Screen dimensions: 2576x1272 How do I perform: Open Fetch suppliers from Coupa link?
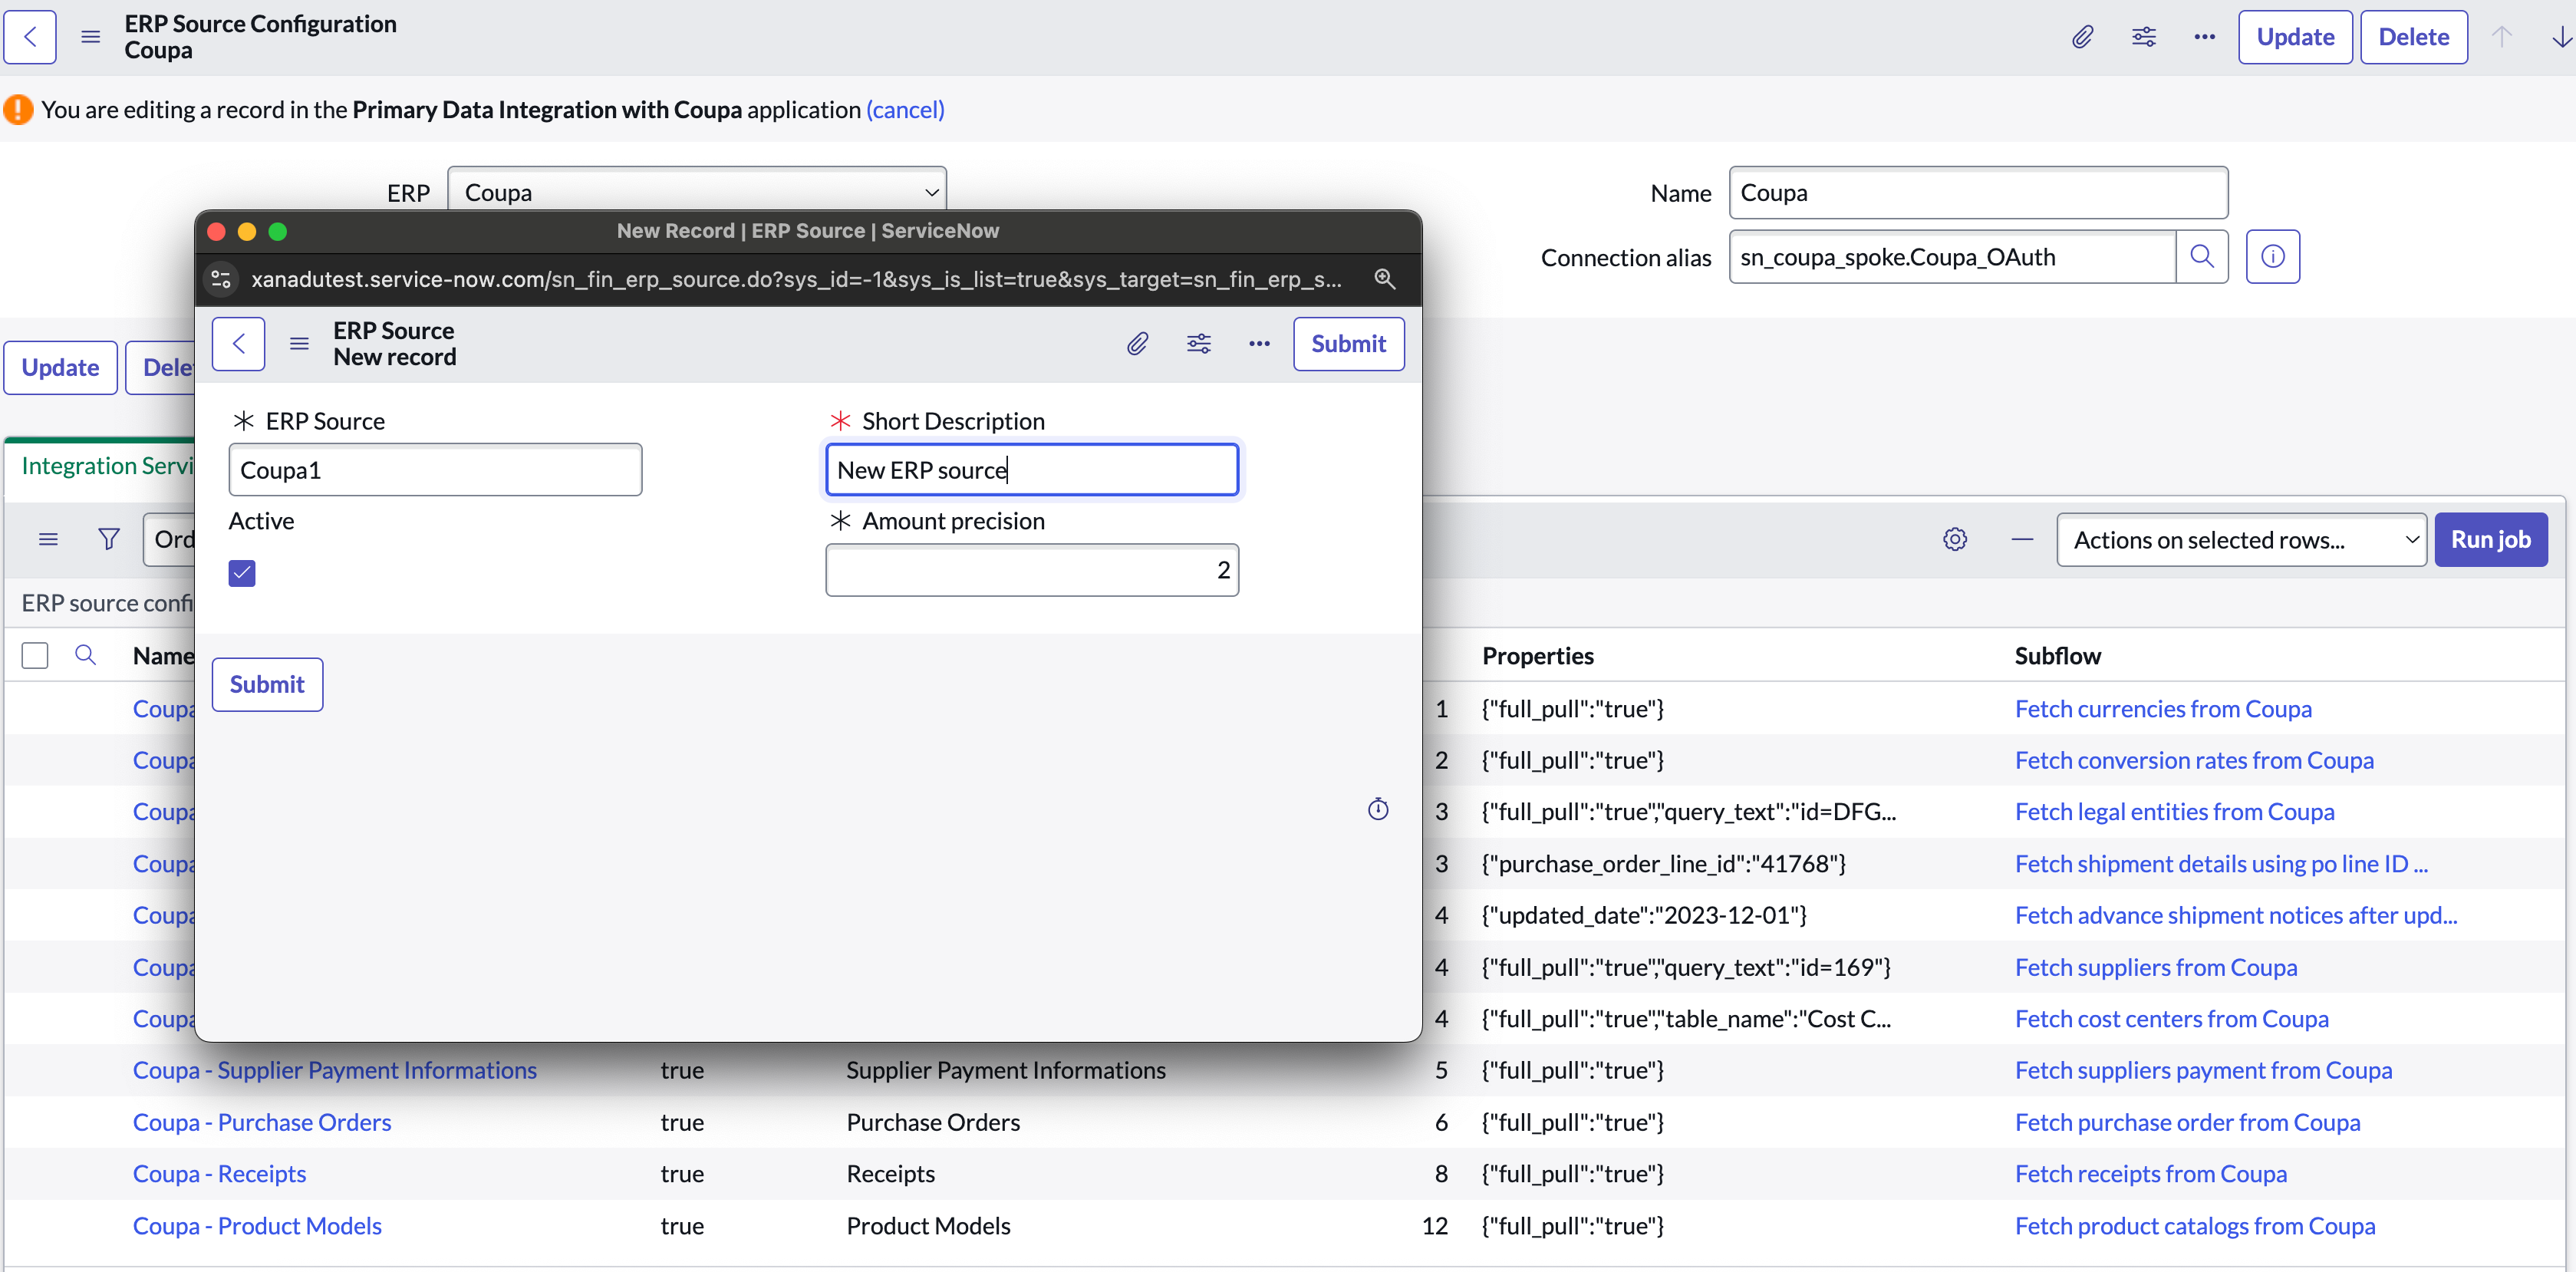(x=2156, y=968)
